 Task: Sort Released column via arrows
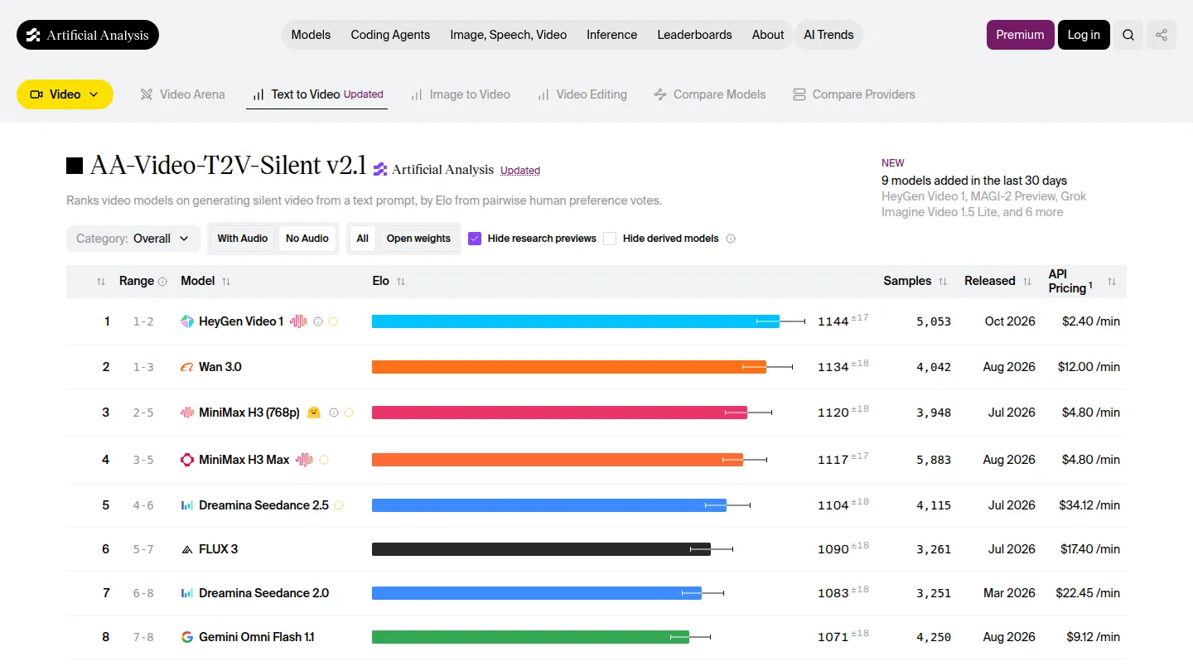tap(1027, 282)
